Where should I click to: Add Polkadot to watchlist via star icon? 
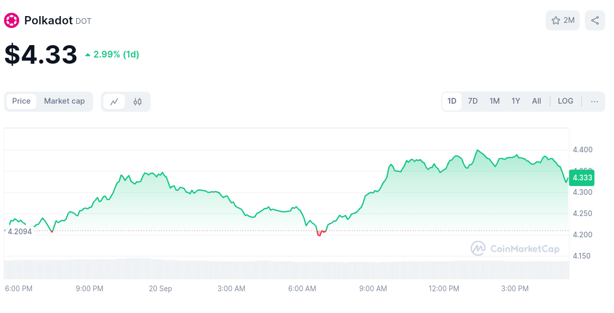(554, 20)
